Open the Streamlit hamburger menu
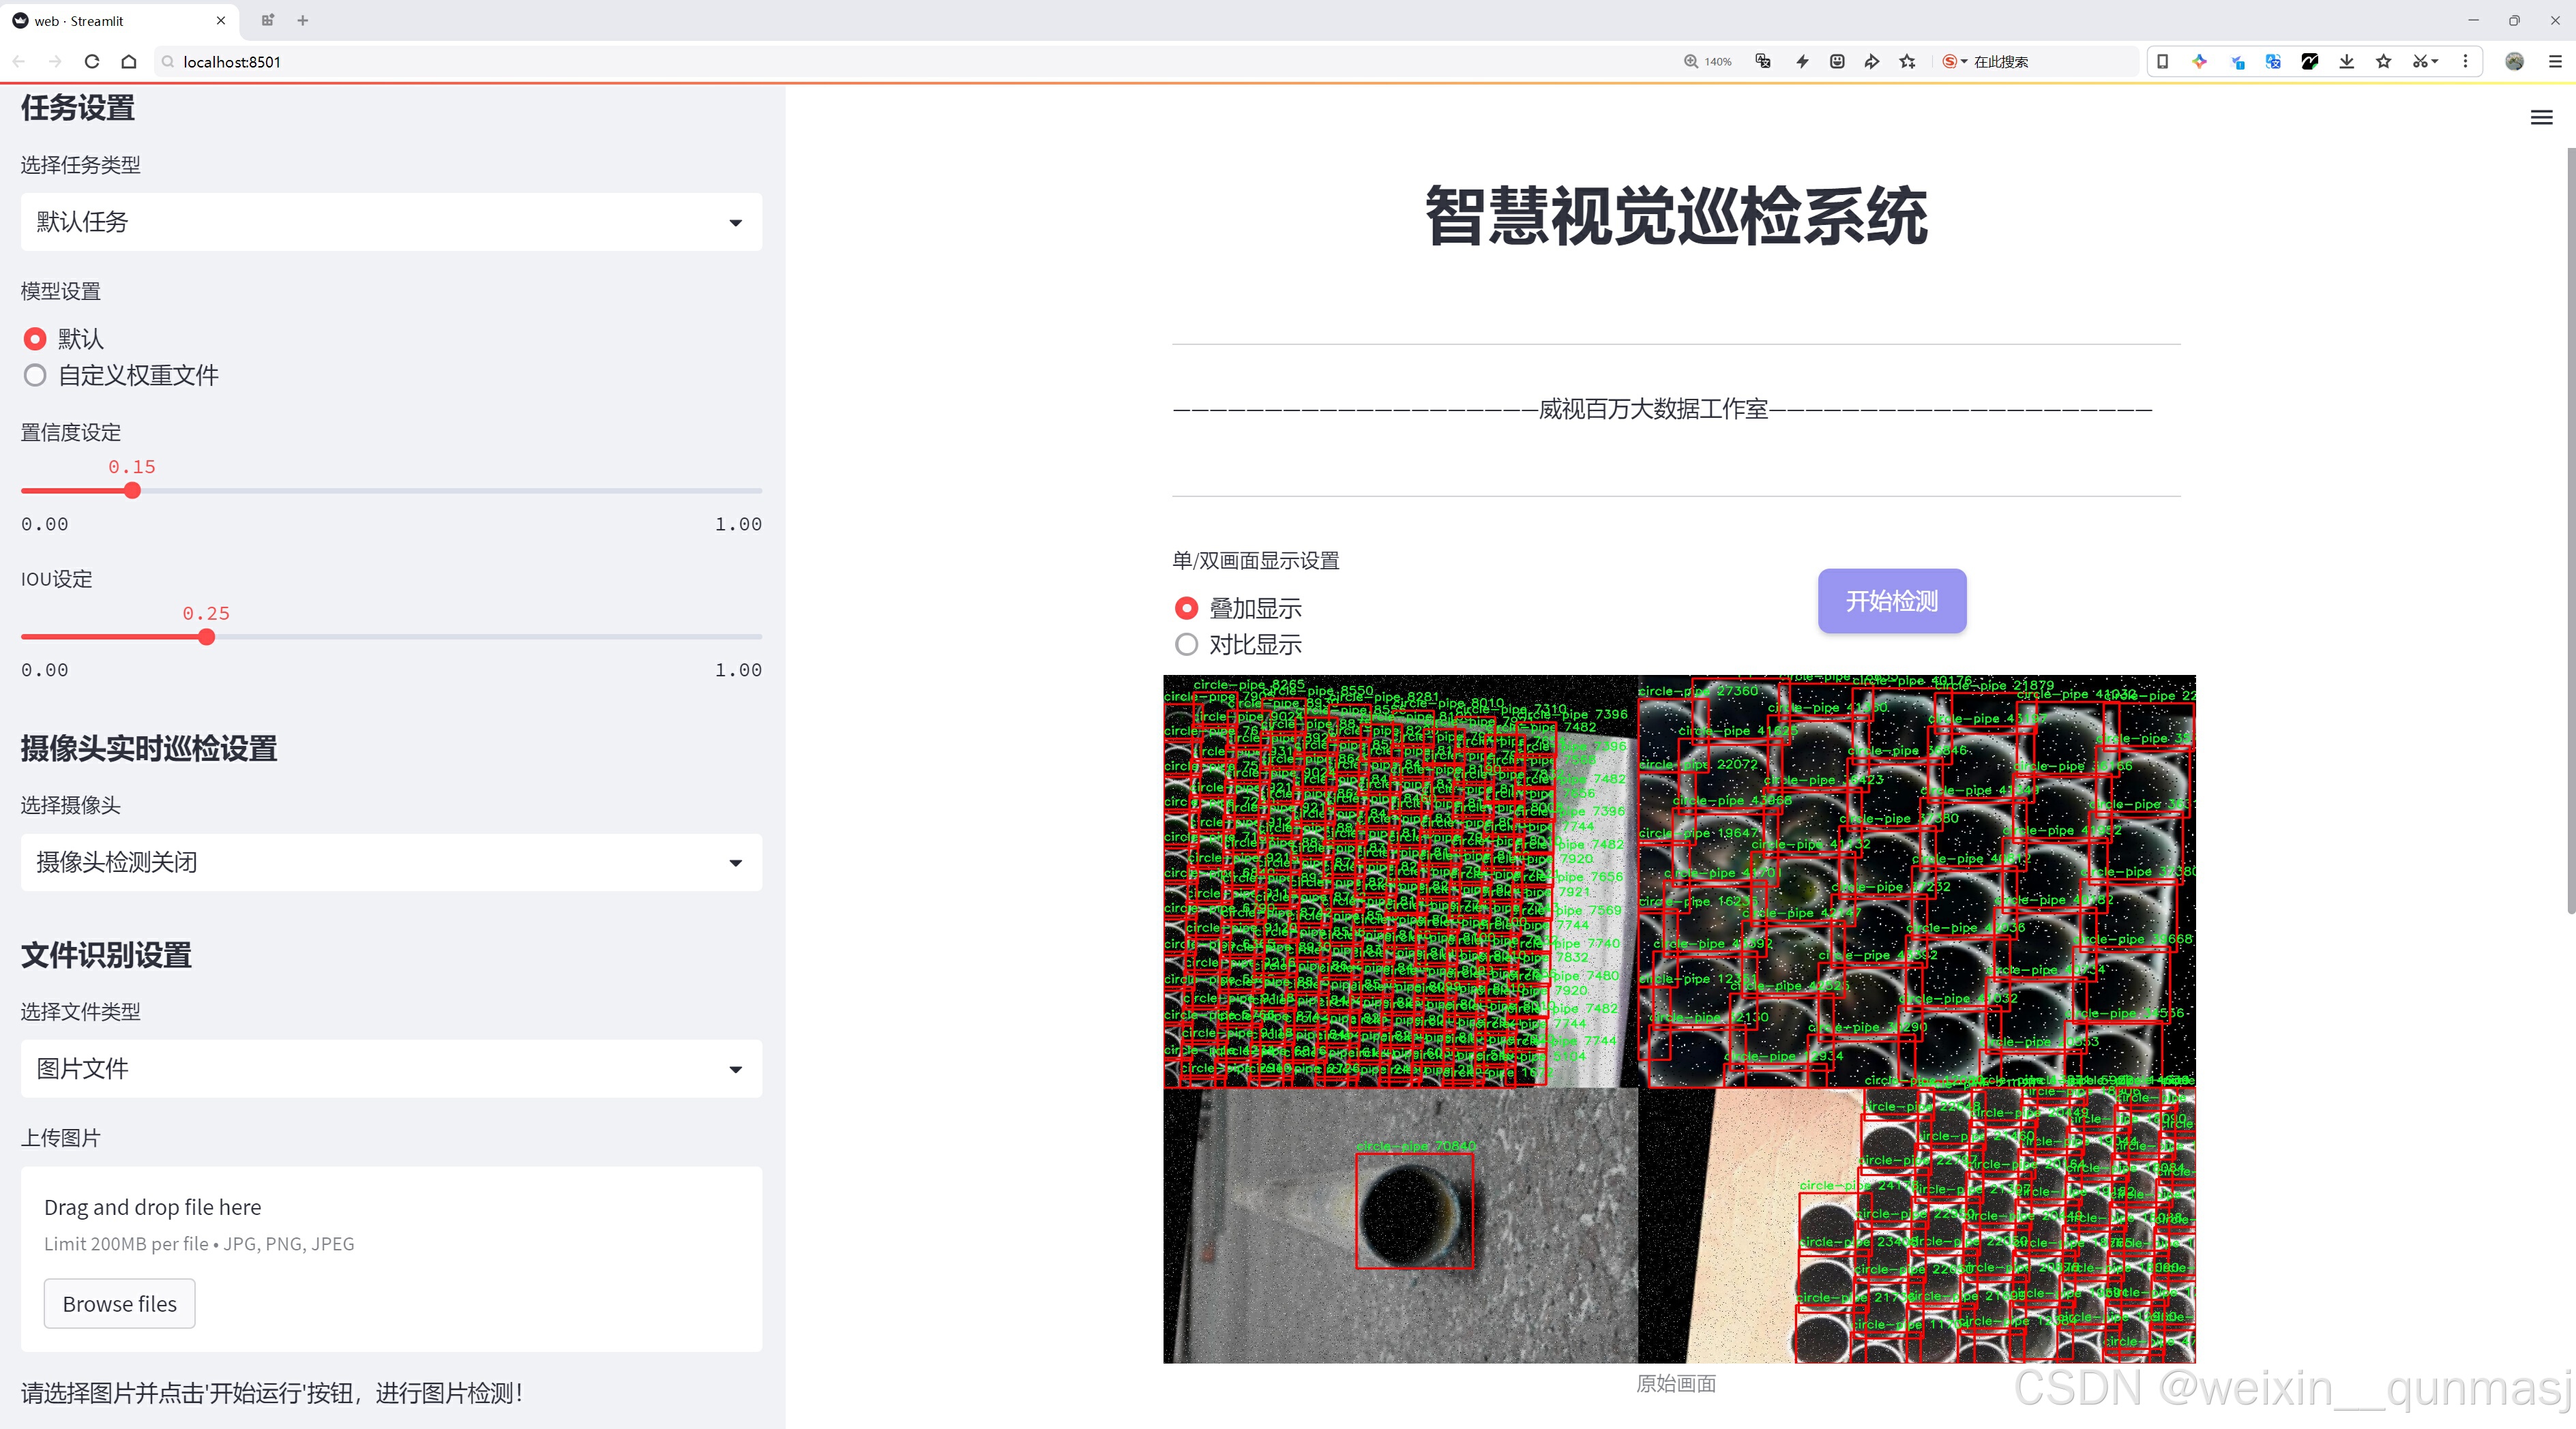This screenshot has width=2576, height=1429. [x=2541, y=118]
